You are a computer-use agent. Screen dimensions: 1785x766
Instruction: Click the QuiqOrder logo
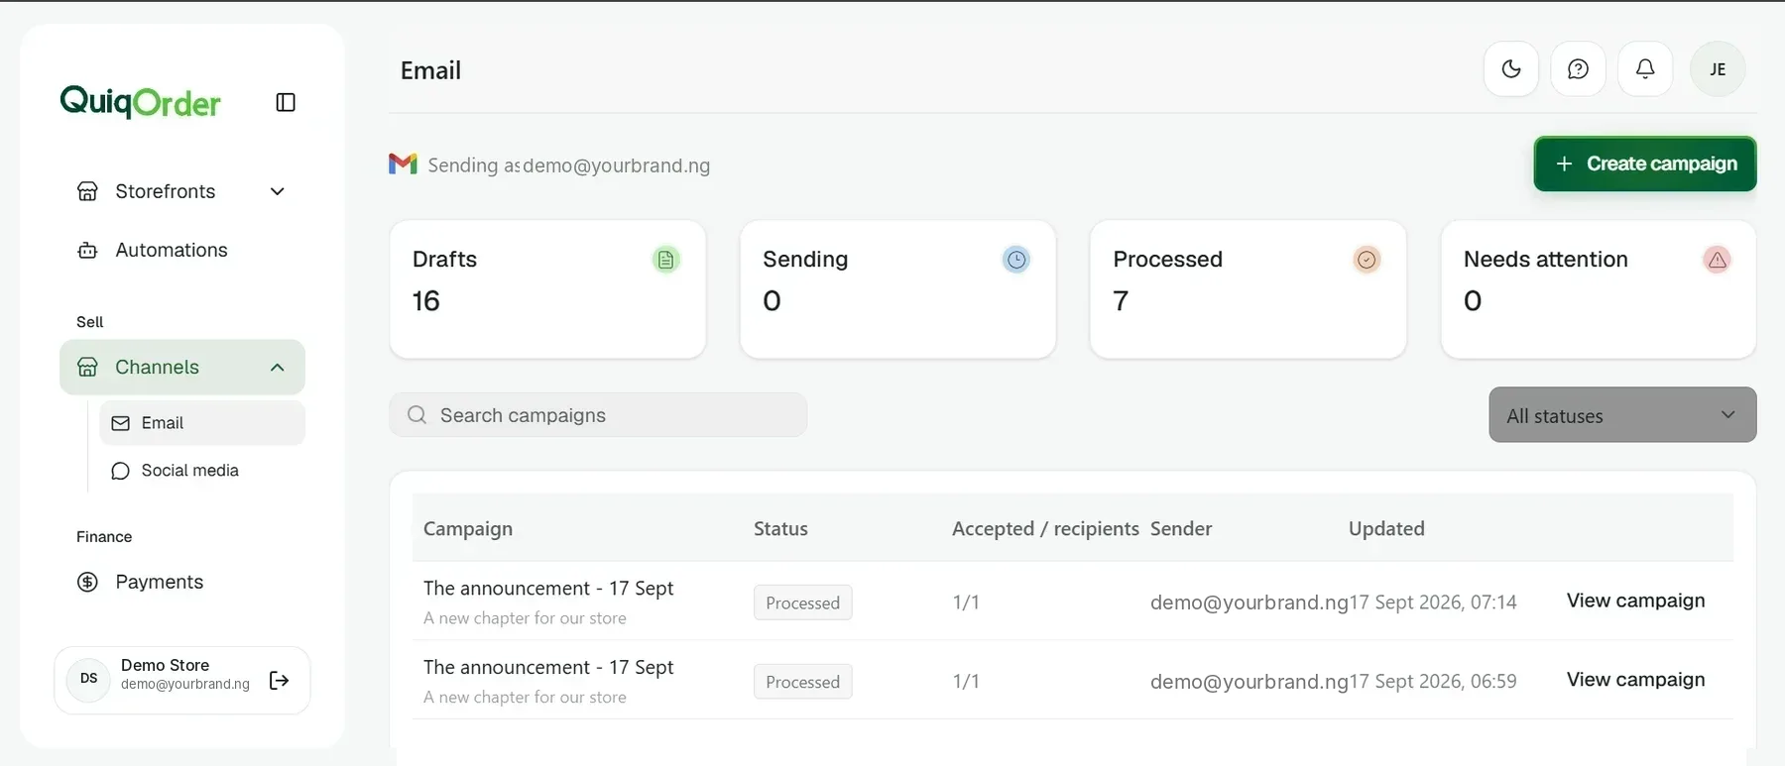point(140,101)
